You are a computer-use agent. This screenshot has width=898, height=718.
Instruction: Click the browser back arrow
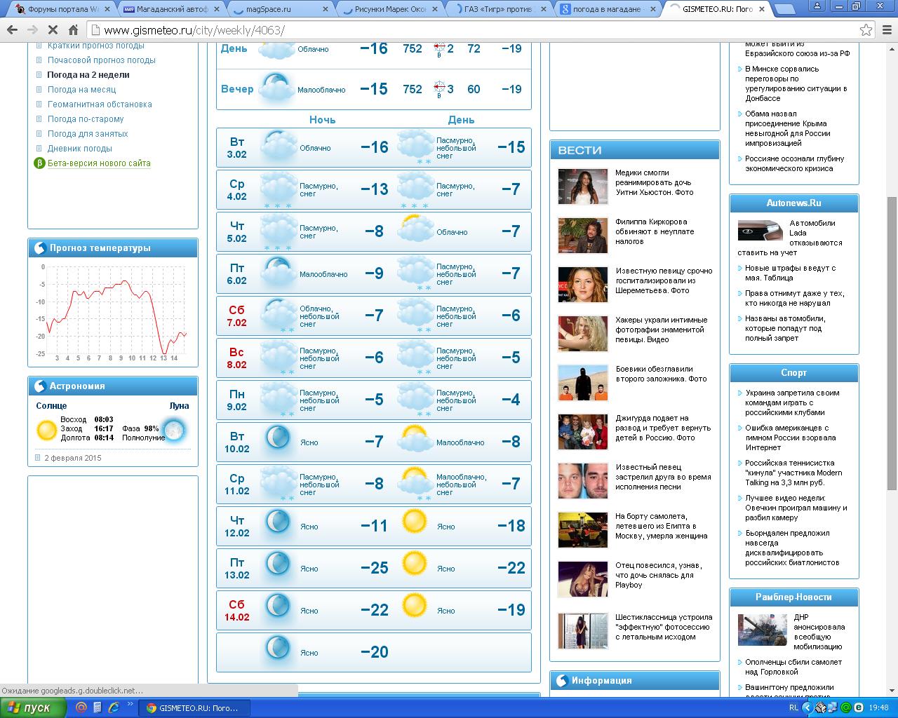(12, 30)
